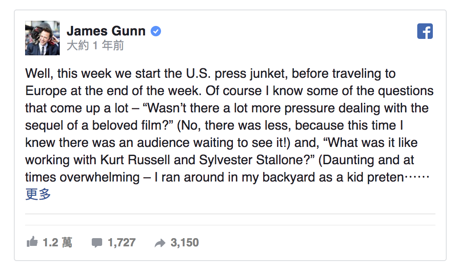
Task: Click the 3,150 shares count
Action: (184, 242)
